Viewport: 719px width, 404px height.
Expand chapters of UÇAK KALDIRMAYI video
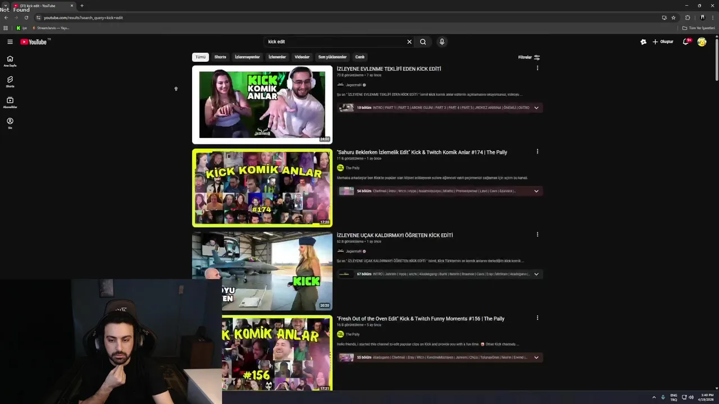click(536, 274)
